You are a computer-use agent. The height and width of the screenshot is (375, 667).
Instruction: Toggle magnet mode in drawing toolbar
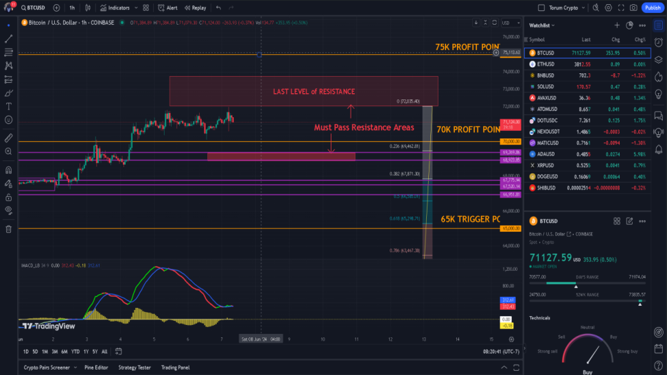pyautogui.click(x=8, y=170)
